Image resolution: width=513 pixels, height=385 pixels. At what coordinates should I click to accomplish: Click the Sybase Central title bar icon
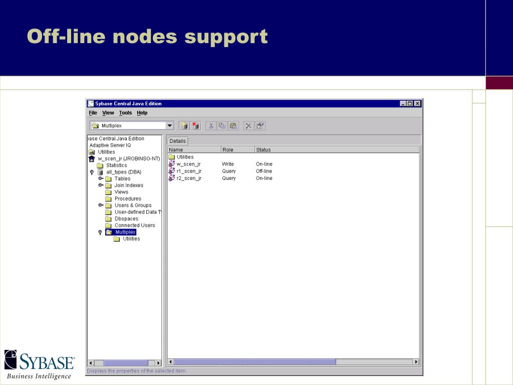pos(91,103)
